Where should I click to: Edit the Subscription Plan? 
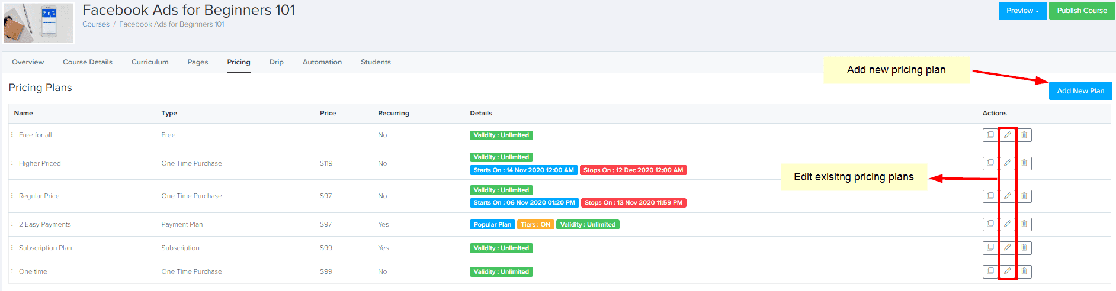coord(1007,247)
